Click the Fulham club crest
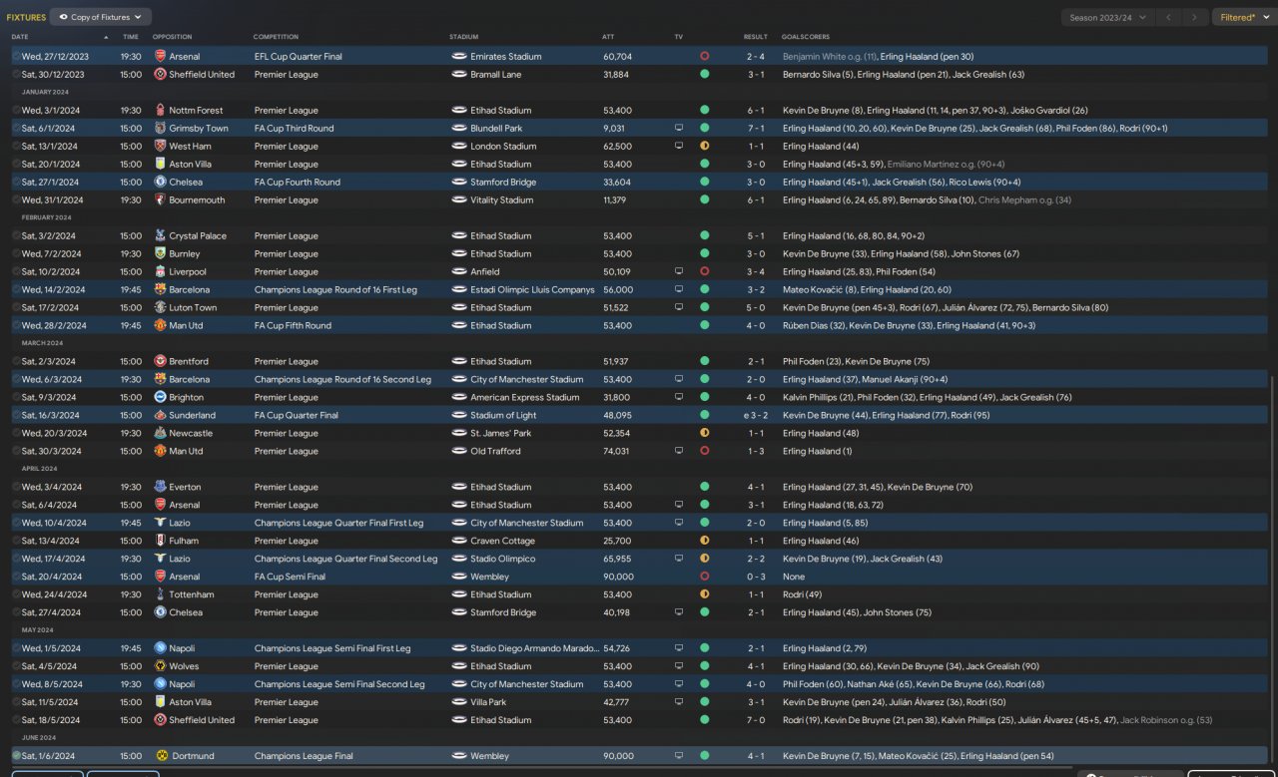 tap(160, 542)
